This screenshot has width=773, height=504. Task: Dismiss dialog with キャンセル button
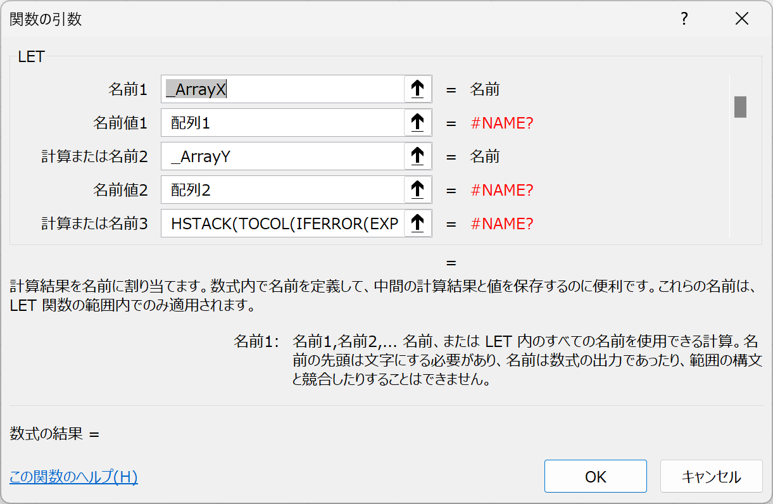point(712,477)
